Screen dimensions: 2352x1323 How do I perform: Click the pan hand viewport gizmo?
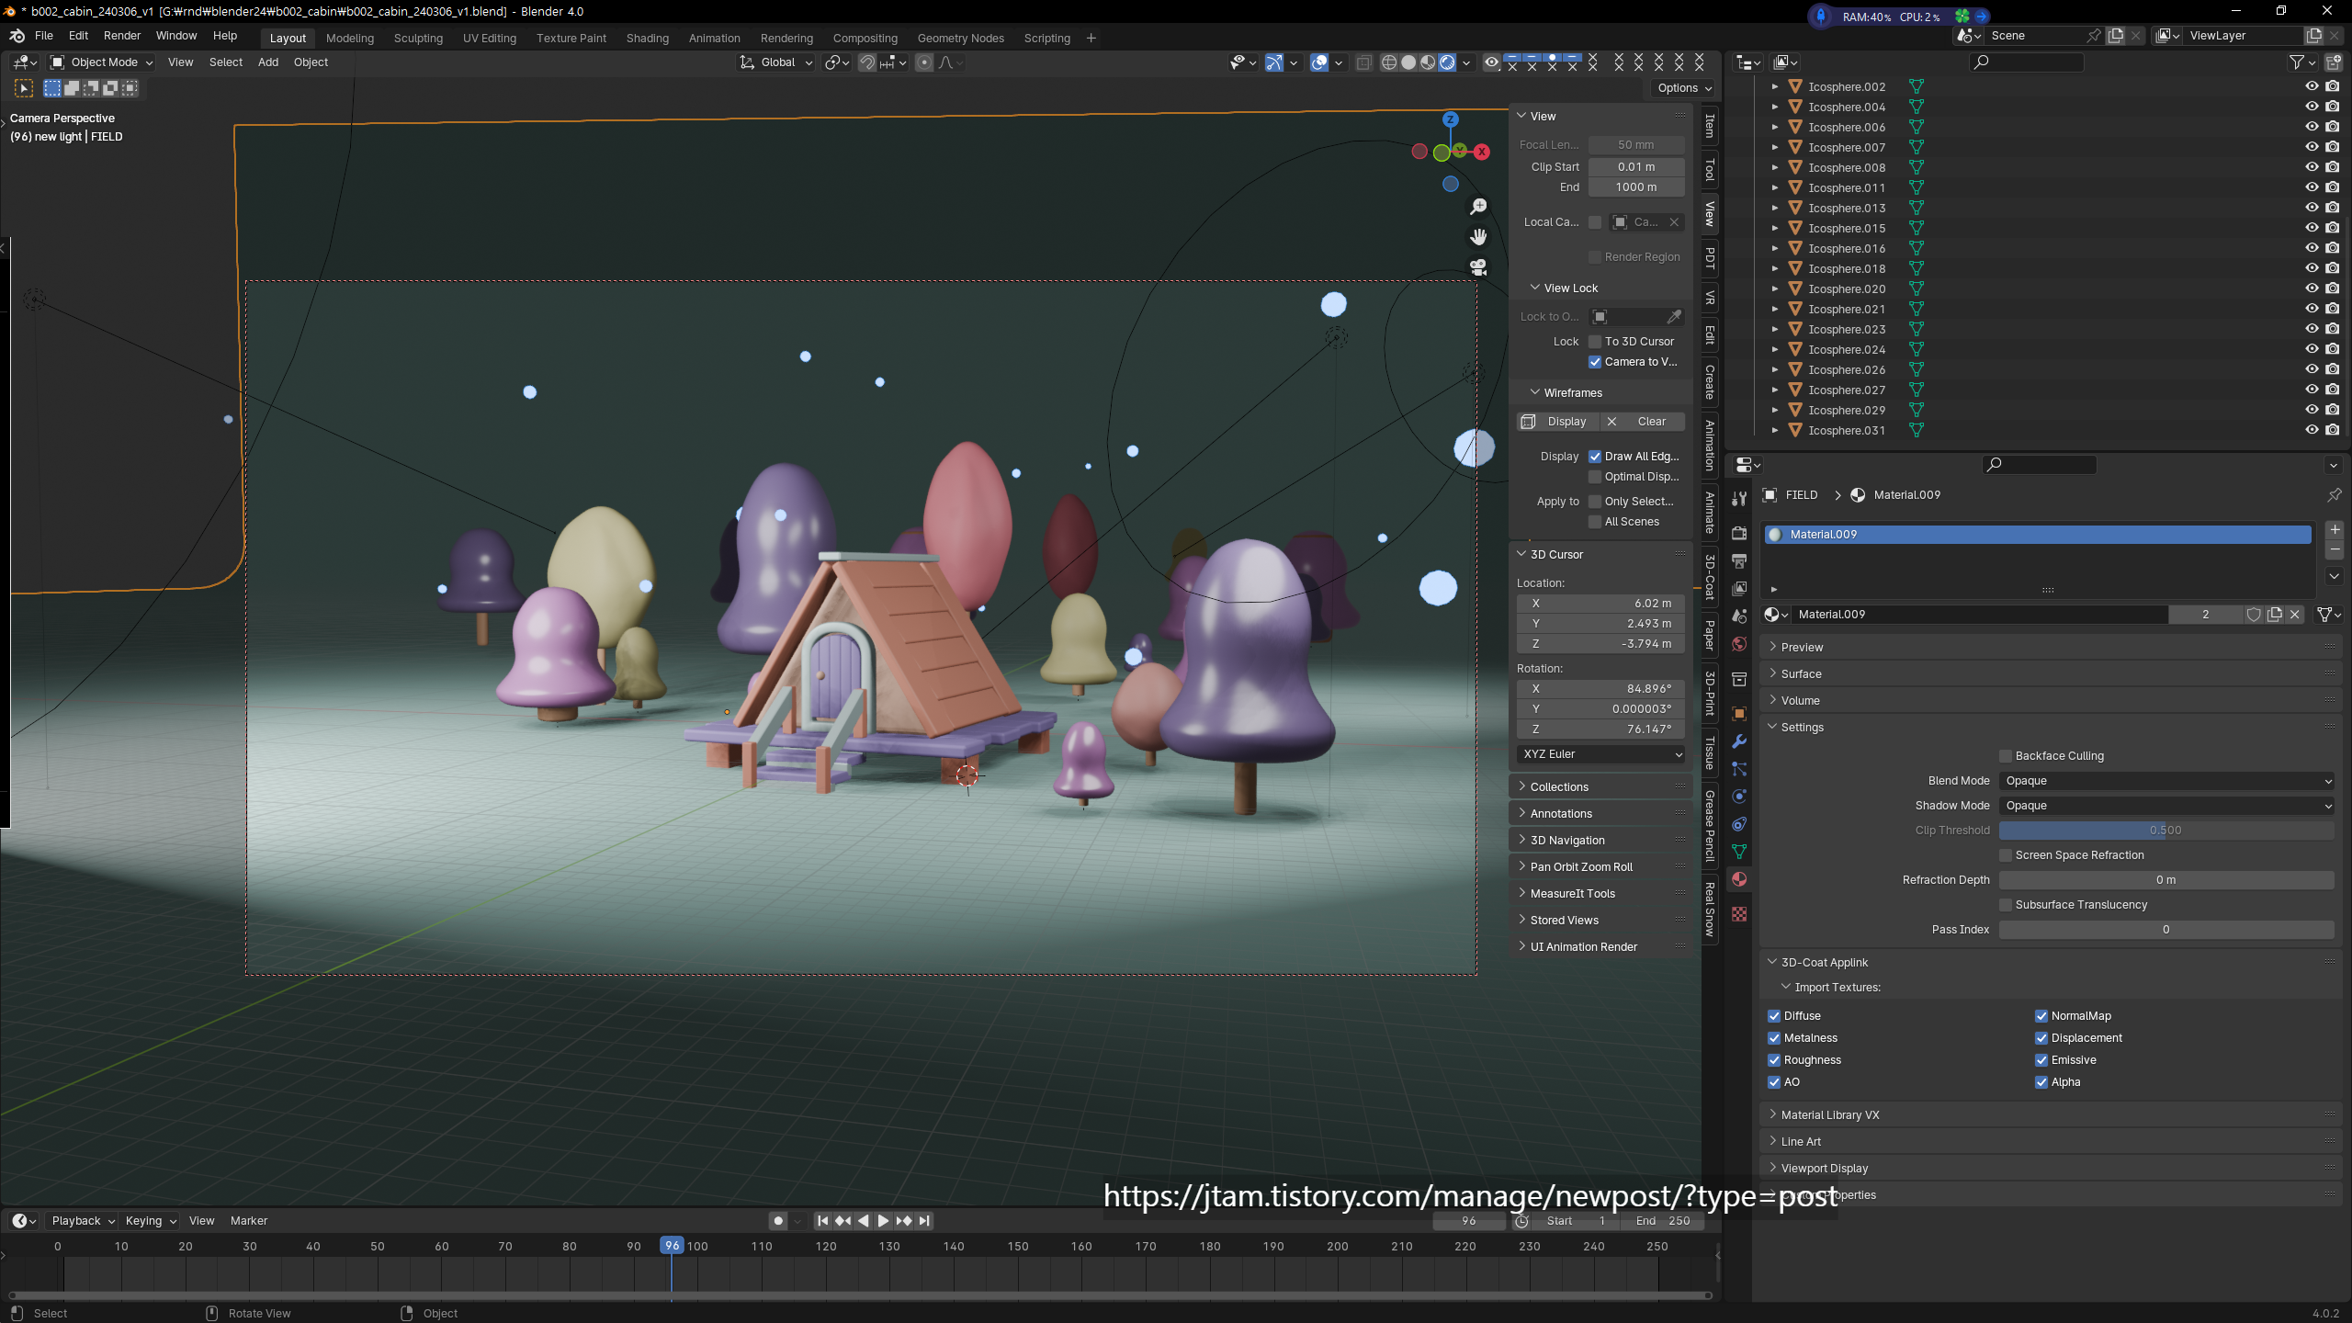coord(1478,237)
